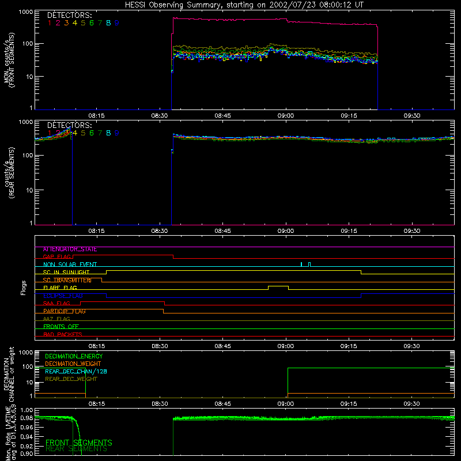461x461 pixels.
Task: Select detector 3 in front segments legend
Action: point(66,23)
